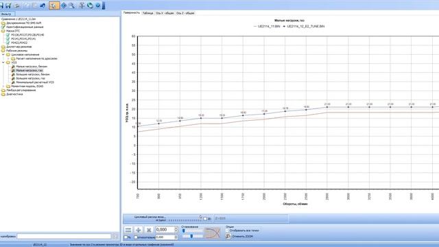439x247 pixels.
Task: Click the chart title 'Малые нагрузки, газ'
Action: point(289,21)
